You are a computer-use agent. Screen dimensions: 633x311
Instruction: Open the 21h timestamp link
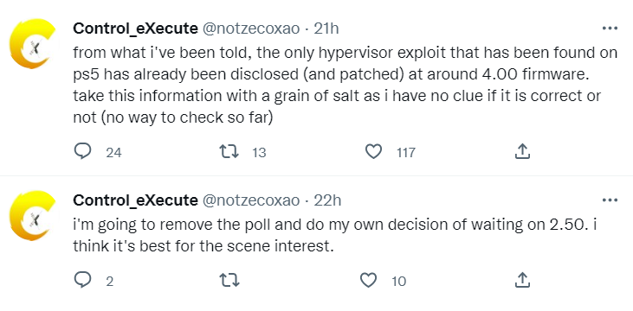click(x=326, y=29)
